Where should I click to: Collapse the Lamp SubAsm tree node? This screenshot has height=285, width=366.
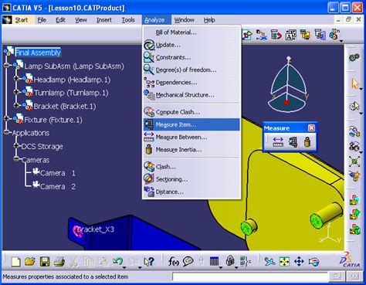tap(6, 66)
